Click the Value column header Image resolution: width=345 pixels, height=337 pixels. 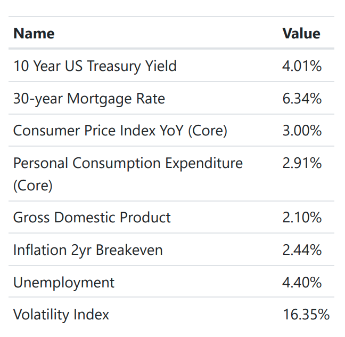point(301,34)
